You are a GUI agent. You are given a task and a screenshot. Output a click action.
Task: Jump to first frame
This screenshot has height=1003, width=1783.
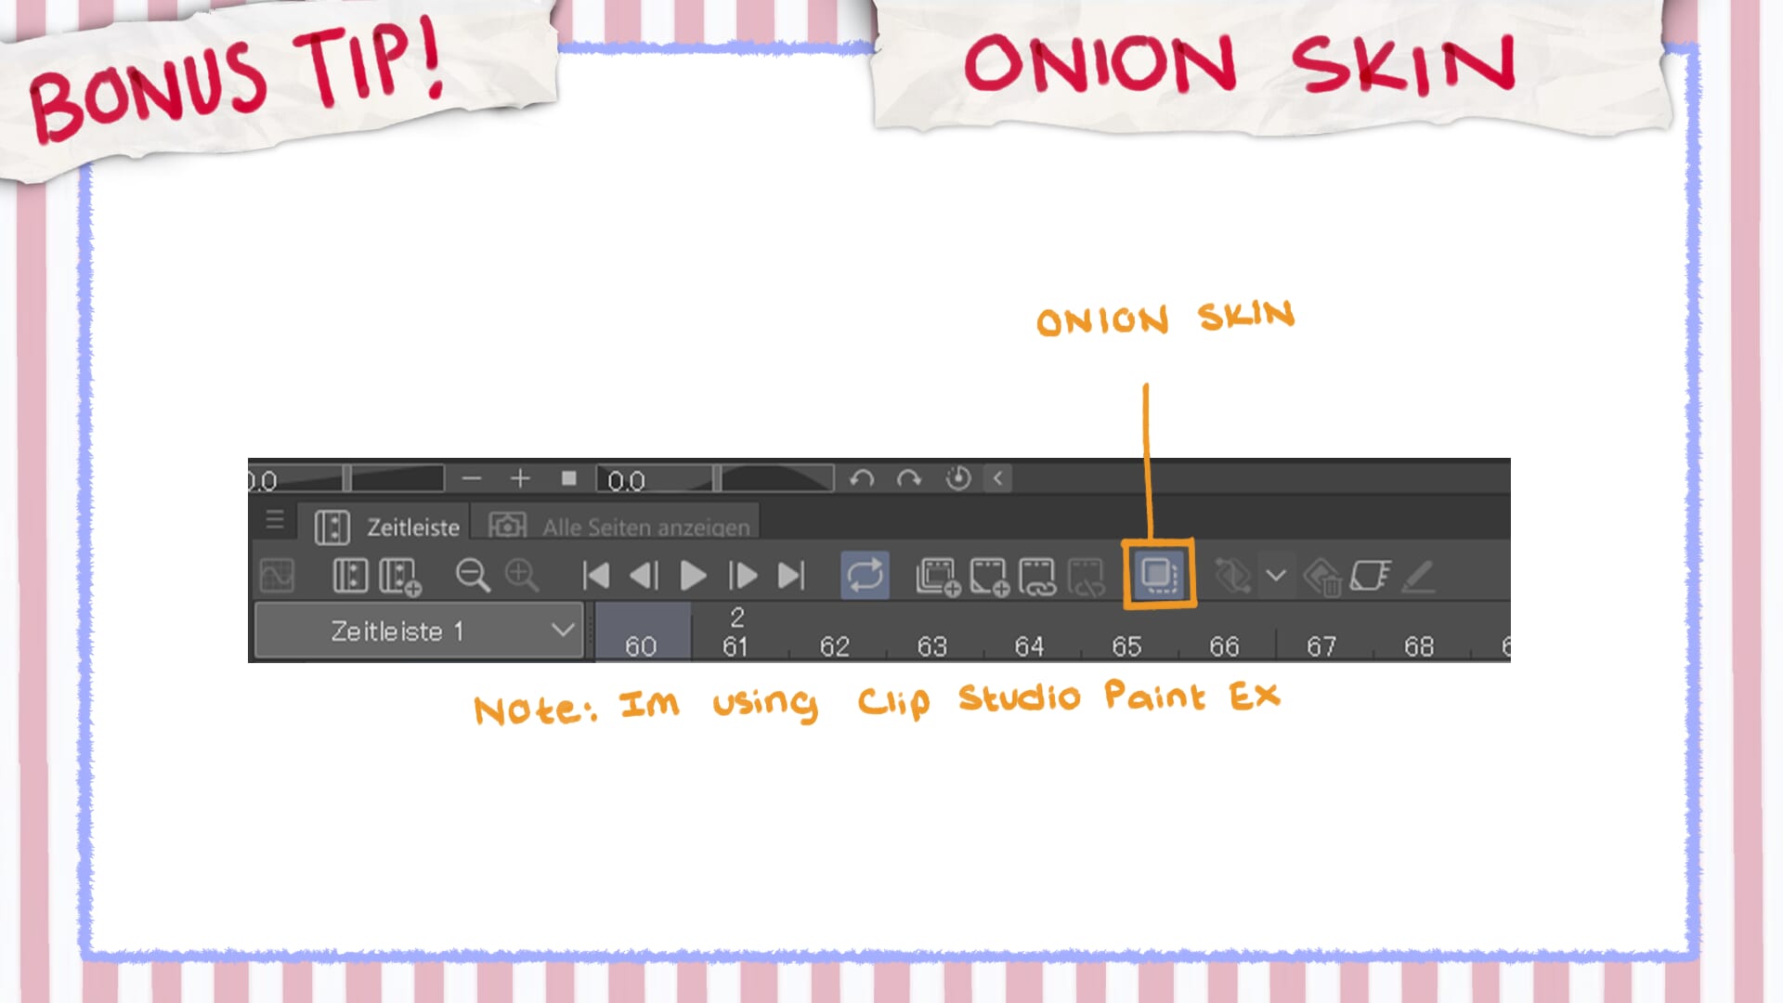595,576
